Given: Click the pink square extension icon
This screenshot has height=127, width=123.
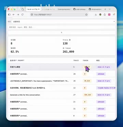Looking at the screenshot, I should coord(109,15).
